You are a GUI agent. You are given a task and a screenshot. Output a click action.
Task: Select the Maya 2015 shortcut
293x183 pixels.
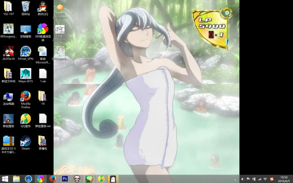(26, 74)
